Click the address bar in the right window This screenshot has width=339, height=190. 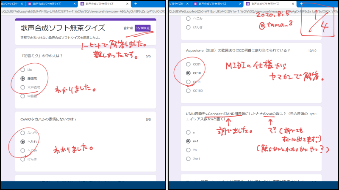click(253, 11)
